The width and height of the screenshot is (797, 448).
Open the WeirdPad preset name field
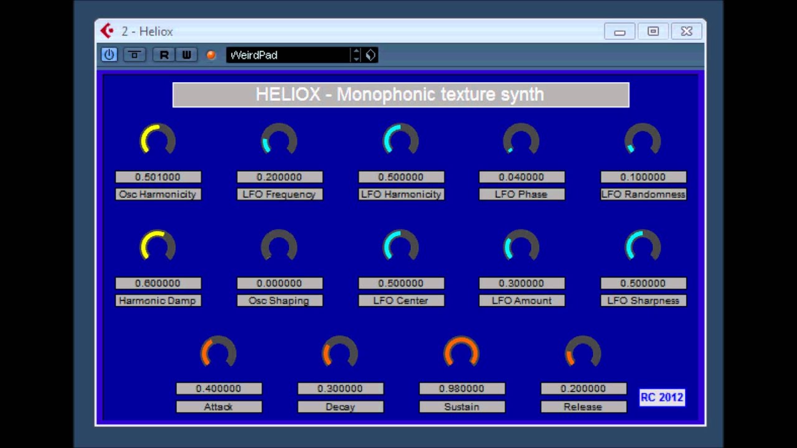pyautogui.click(x=288, y=55)
